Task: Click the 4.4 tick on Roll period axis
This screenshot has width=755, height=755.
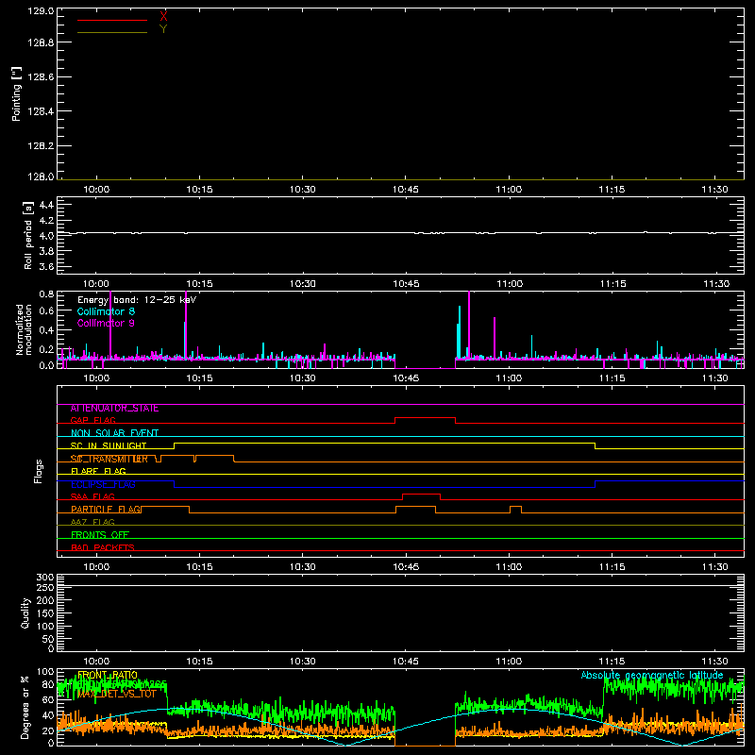Action: click(x=46, y=205)
